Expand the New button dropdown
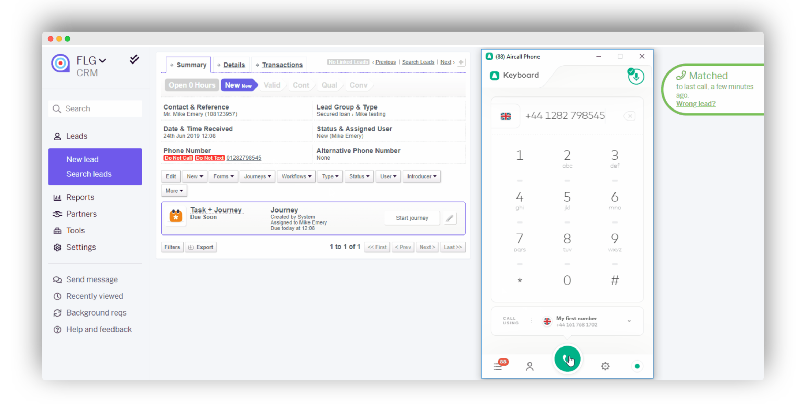The width and height of the screenshot is (806, 412). (x=194, y=176)
